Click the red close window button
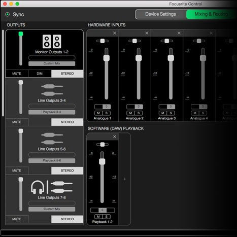237x237 pixels. click(5, 4)
